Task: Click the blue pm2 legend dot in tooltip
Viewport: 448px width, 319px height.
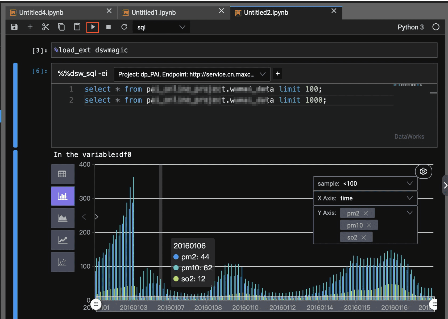Action: click(x=176, y=257)
